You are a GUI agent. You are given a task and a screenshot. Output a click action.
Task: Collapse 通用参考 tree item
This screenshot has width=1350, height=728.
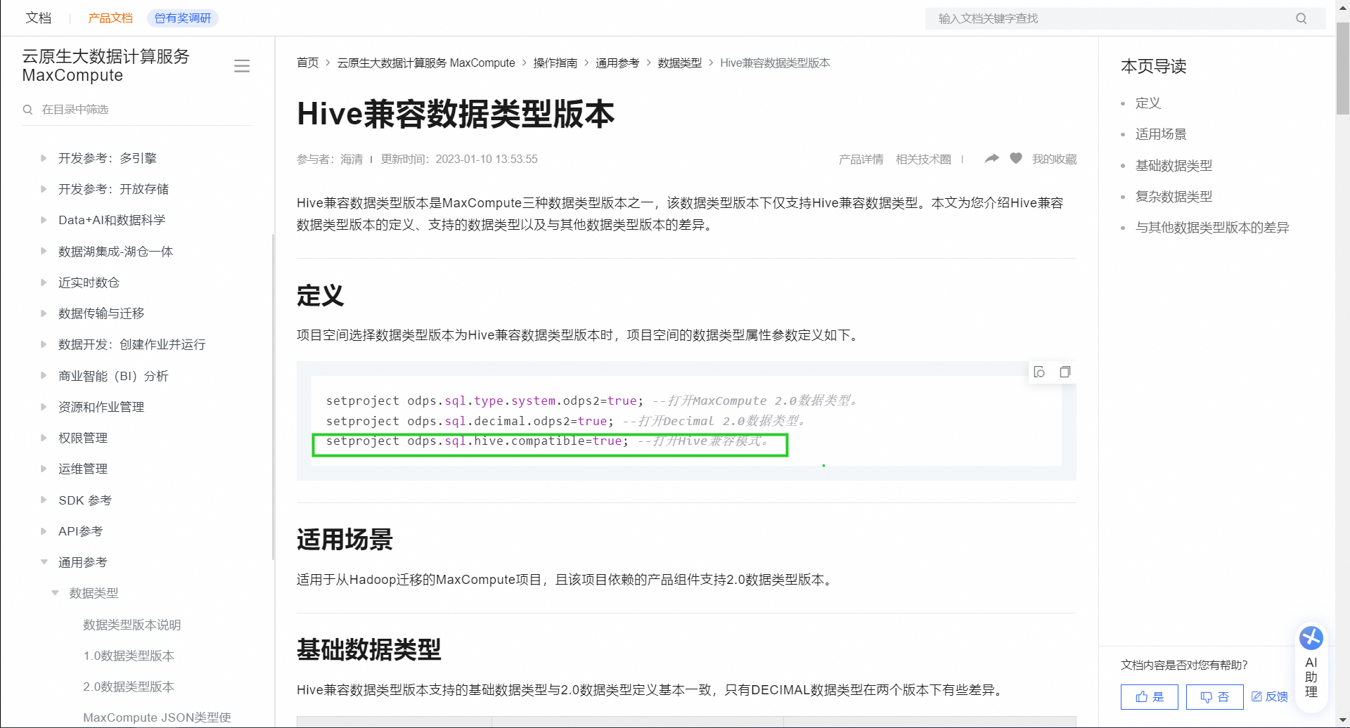pos(44,561)
